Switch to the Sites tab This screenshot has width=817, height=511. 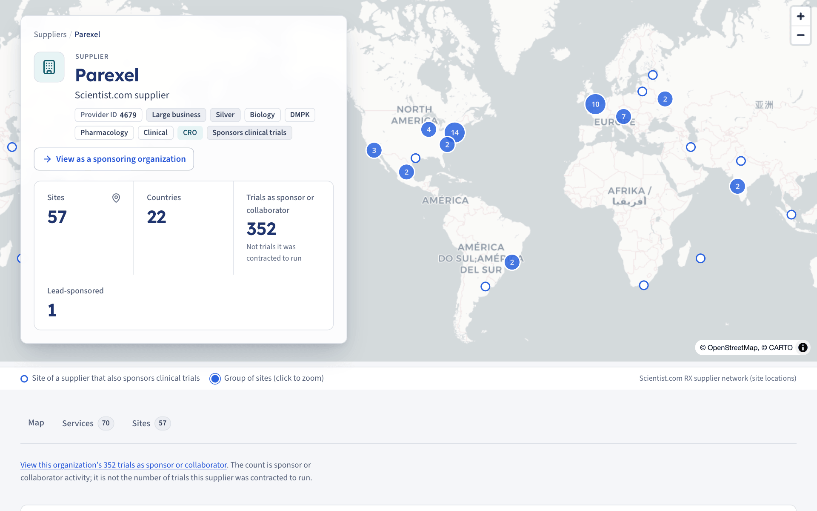(151, 423)
